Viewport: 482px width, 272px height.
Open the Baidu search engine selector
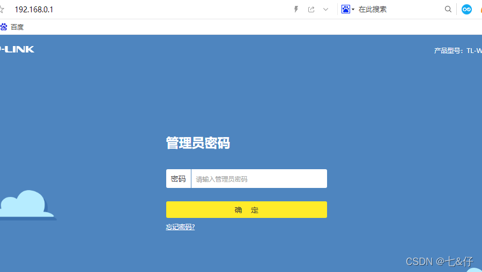tap(348, 9)
